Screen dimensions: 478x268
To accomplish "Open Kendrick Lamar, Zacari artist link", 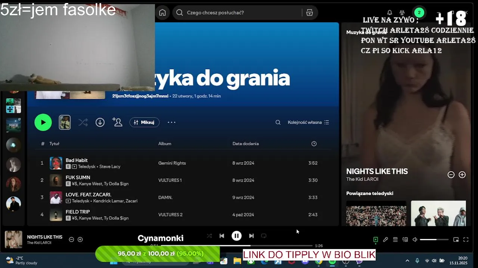I will pos(115,201).
